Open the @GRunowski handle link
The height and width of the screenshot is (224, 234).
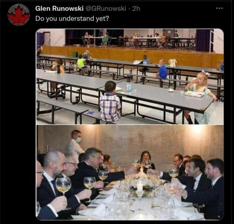pos(106,8)
